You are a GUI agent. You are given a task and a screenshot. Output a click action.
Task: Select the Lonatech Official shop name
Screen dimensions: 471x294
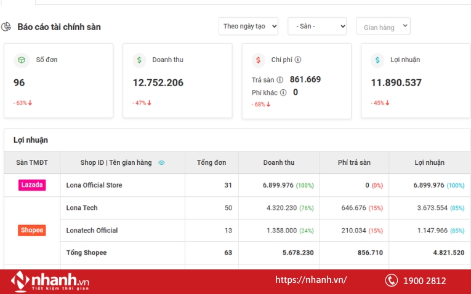point(92,231)
